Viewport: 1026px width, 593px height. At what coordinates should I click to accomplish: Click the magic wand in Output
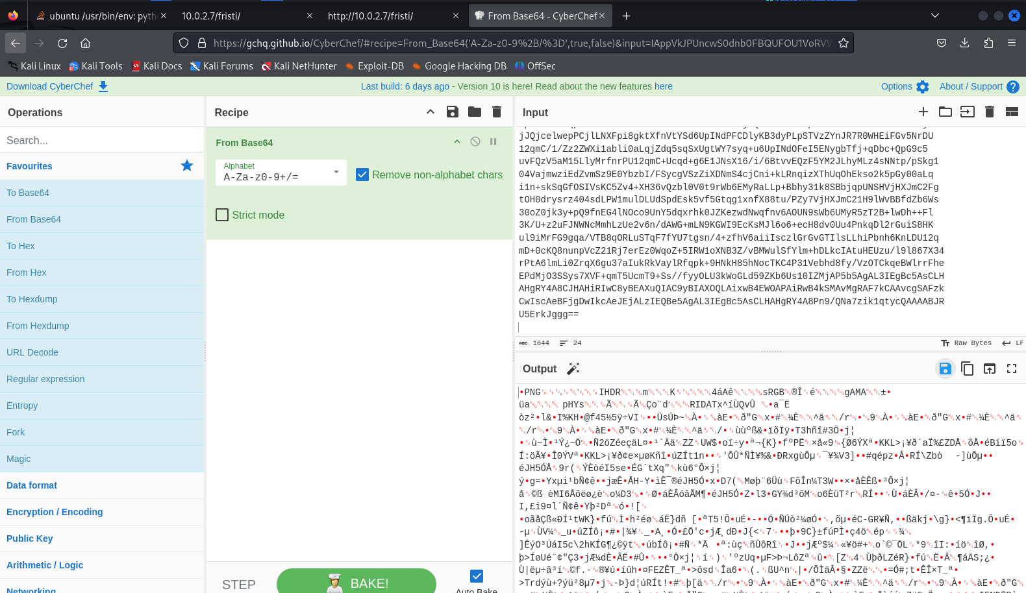tap(573, 369)
